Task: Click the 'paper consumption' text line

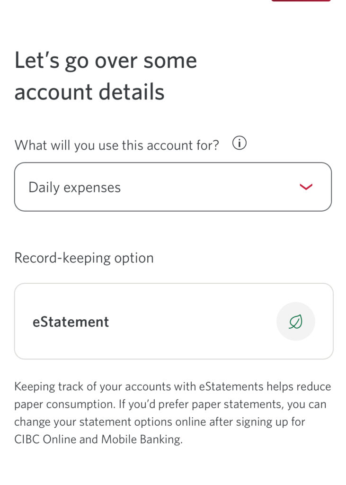Action: [65, 404]
